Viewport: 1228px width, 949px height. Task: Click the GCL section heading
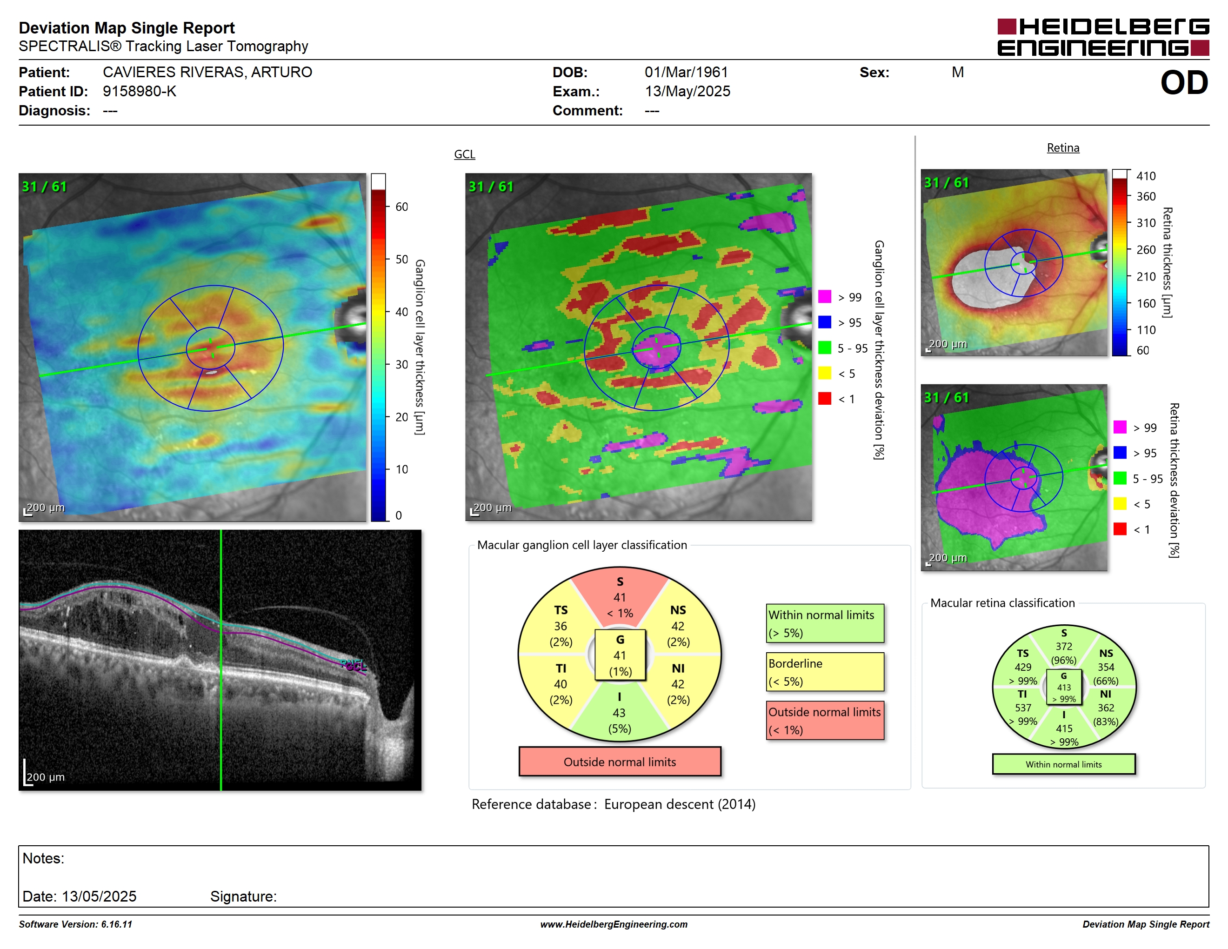click(x=464, y=154)
